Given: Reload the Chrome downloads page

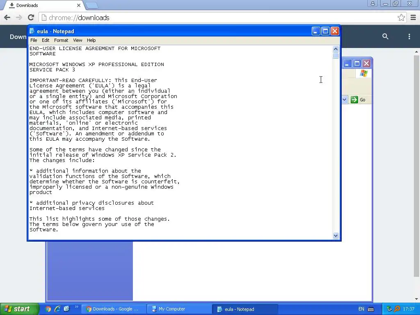Looking at the screenshot, I should tap(31, 18).
